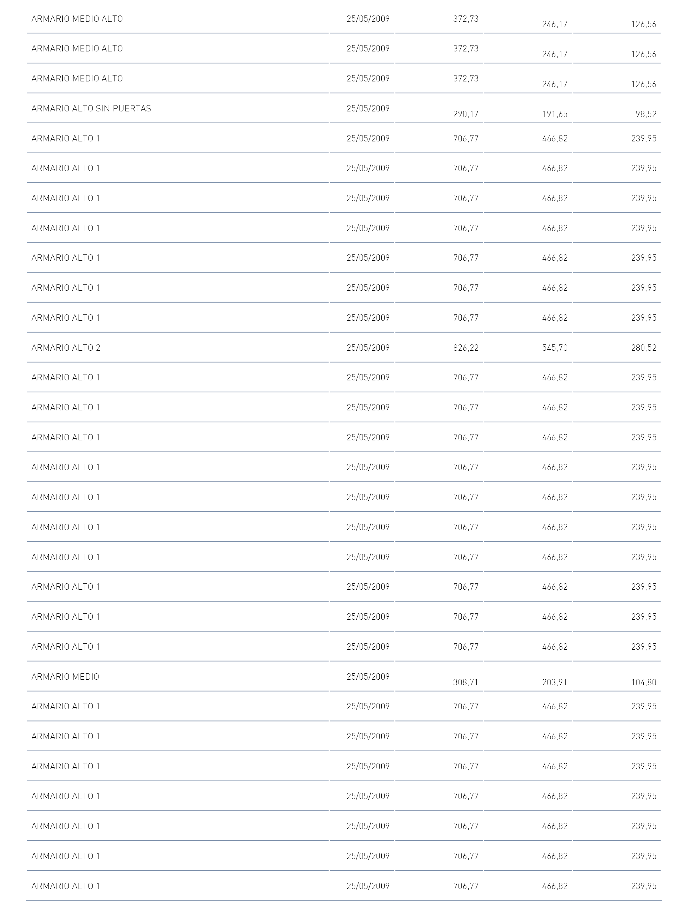Click the value 280,52
Image resolution: width=700 pixels, height=915 pixels.
point(644,348)
